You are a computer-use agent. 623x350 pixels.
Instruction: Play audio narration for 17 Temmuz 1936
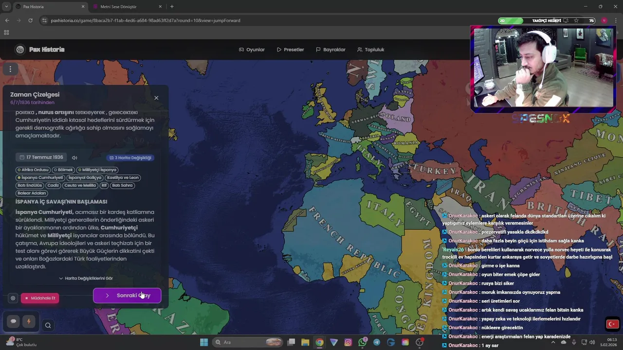[x=74, y=157]
